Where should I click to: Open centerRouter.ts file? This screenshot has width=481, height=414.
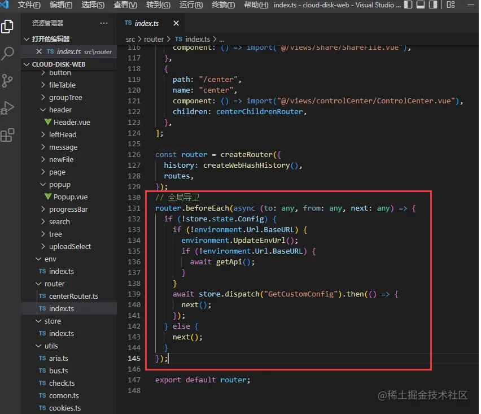pyautogui.click(x=69, y=296)
